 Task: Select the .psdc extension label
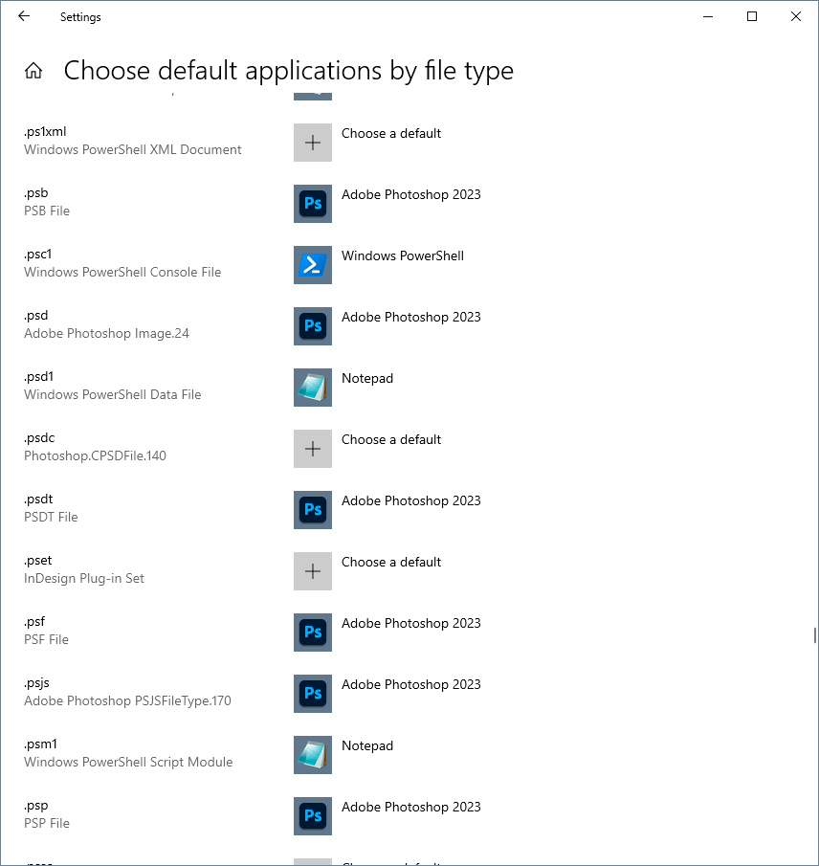(x=39, y=438)
